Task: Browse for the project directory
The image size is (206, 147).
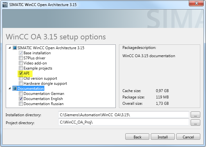Action: (x=195, y=123)
